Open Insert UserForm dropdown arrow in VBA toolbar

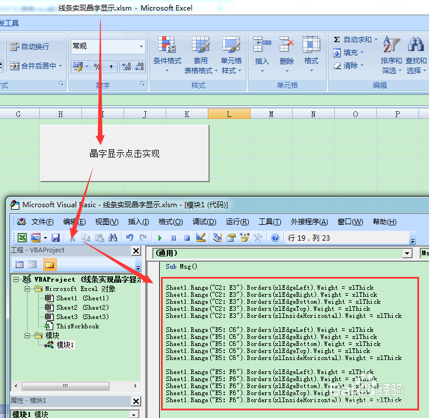pos(45,238)
